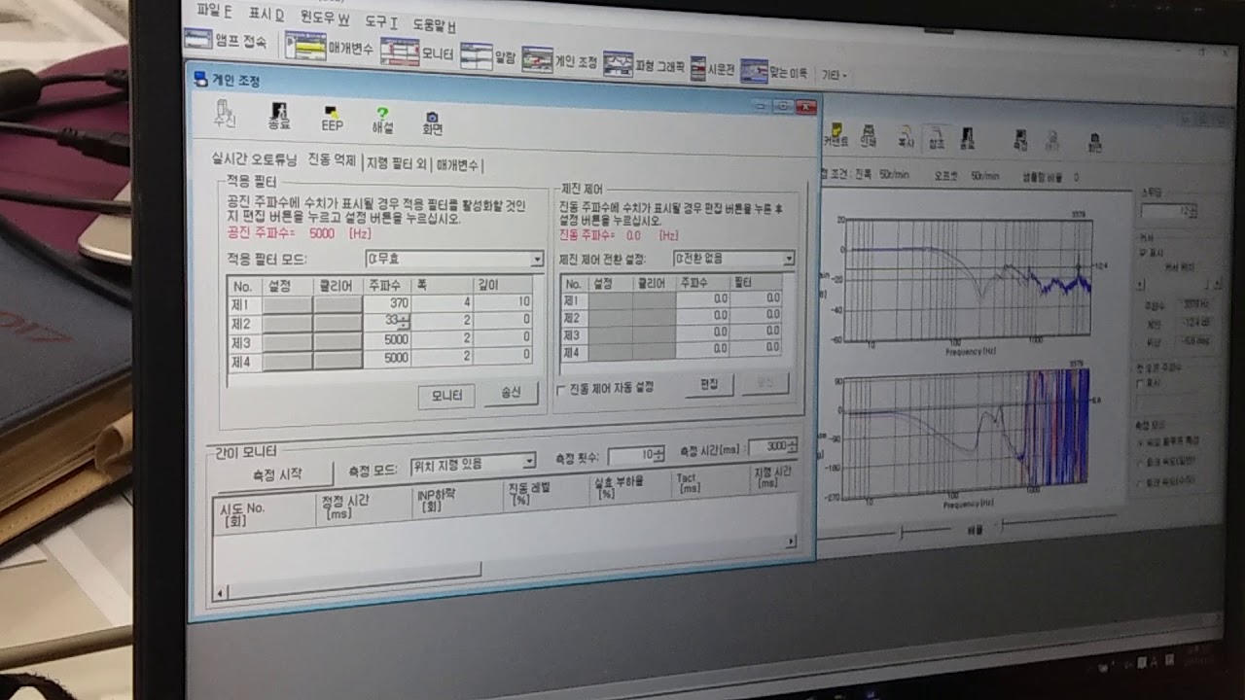Click 제1 클리어 button in adaptive filter table
The width and height of the screenshot is (1245, 700).
[x=338, y=304]
